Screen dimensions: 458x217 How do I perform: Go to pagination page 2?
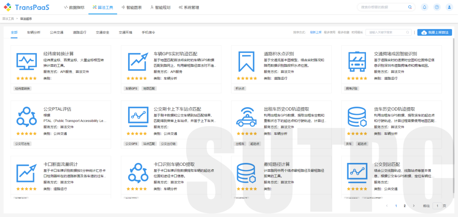405,206
